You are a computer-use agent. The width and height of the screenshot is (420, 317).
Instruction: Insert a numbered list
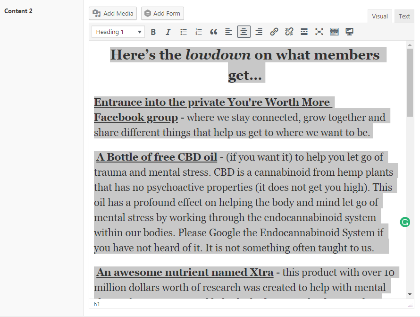[199, 32]
